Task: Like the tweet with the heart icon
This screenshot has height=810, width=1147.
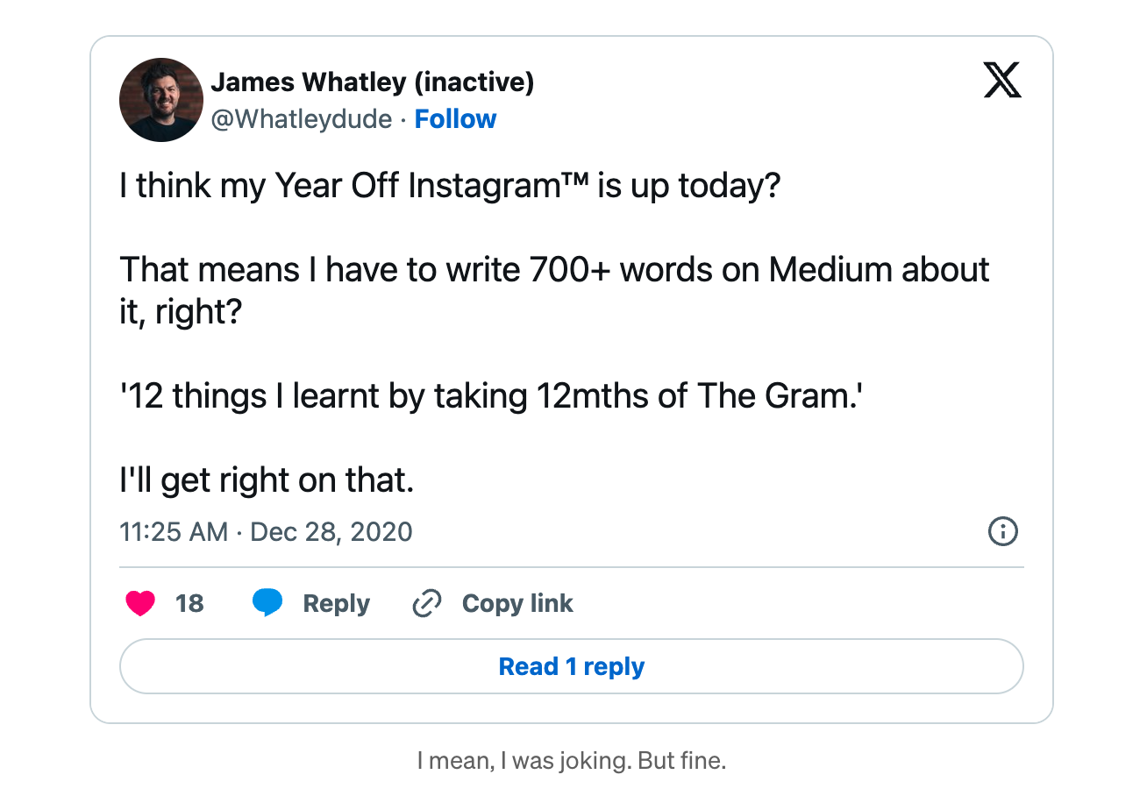Action: tap(140, 604)
